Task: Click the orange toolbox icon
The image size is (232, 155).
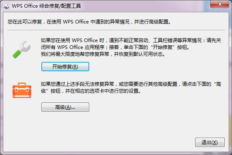Action: (x=22, y=90)
